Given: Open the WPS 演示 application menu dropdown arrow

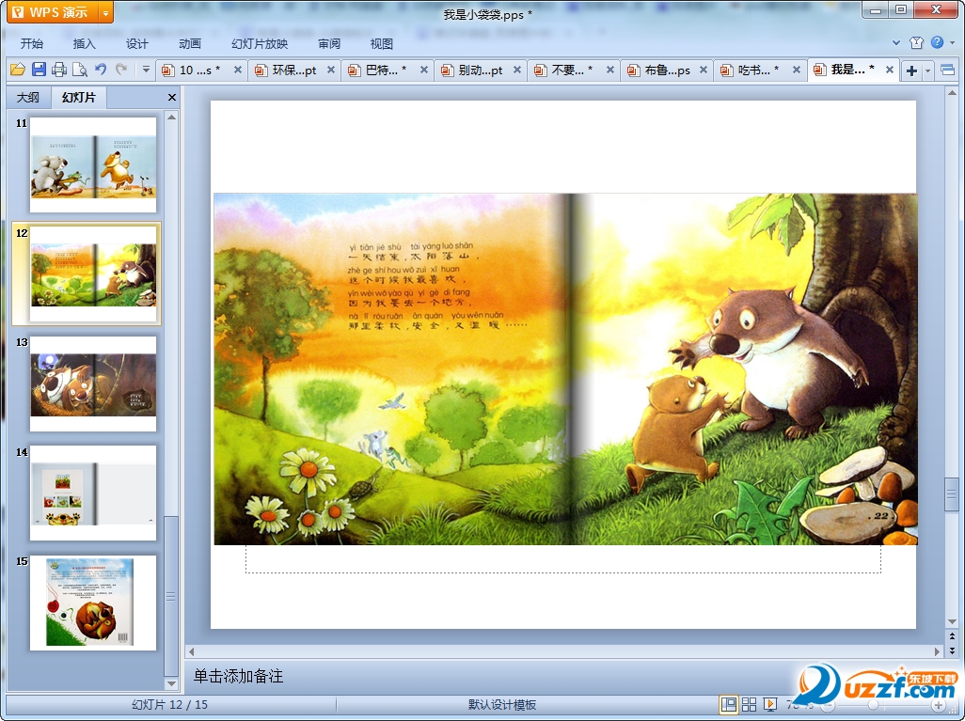Looking at the screenshot, I should click(106, 12).
